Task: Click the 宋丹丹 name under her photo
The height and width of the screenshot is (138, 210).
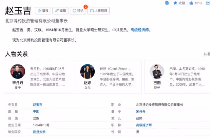Action: pos(18,83)
